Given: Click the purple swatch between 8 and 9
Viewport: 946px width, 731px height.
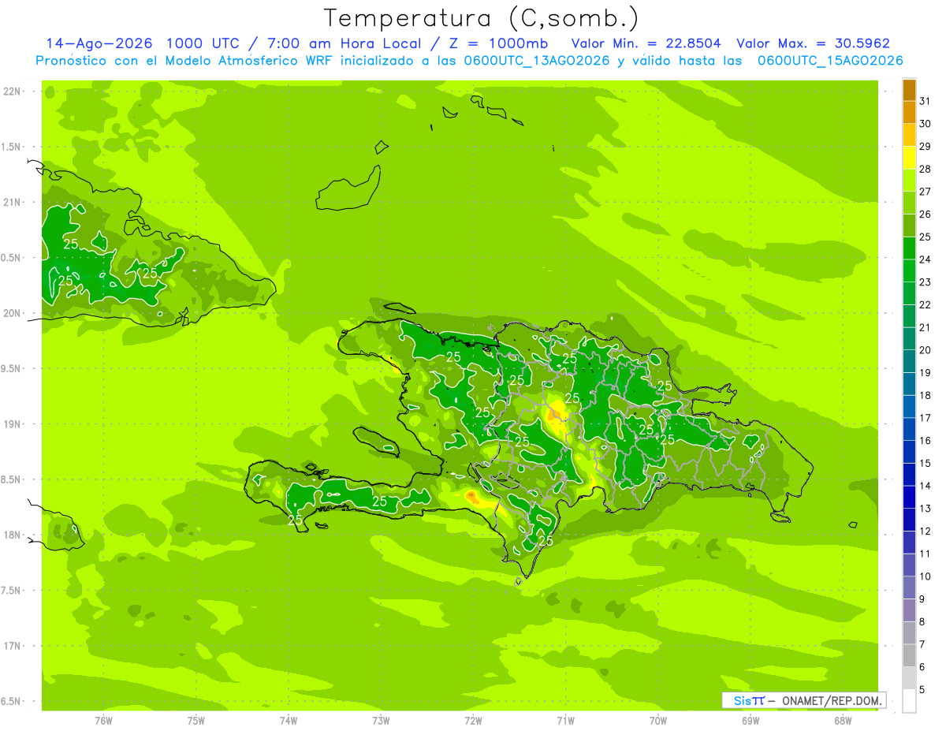Looking at the screenshot, I should (909, 610).
